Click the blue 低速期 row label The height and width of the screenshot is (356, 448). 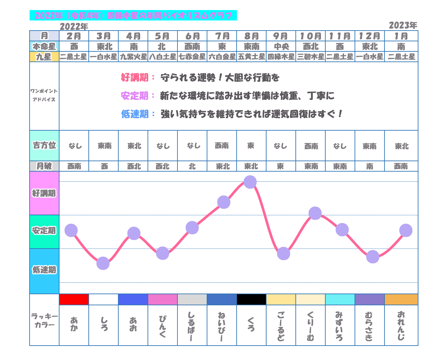[44, 270]
